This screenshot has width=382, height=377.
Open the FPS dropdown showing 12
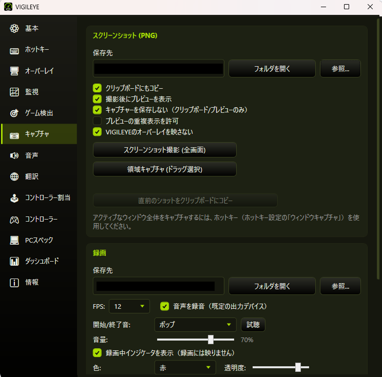129,306
